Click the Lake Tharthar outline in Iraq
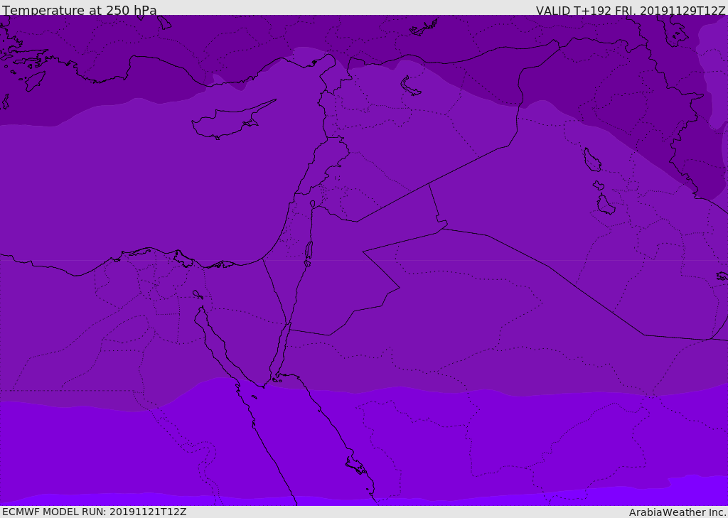The height and width of the screenshot is (518, 728). [591, 161]
